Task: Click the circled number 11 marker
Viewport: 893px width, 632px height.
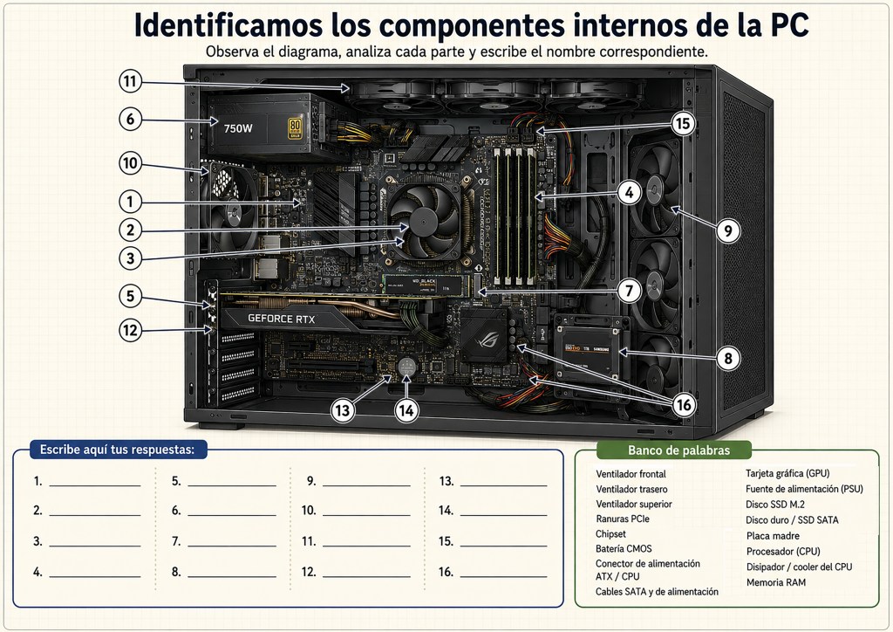Action: point(131,81)
